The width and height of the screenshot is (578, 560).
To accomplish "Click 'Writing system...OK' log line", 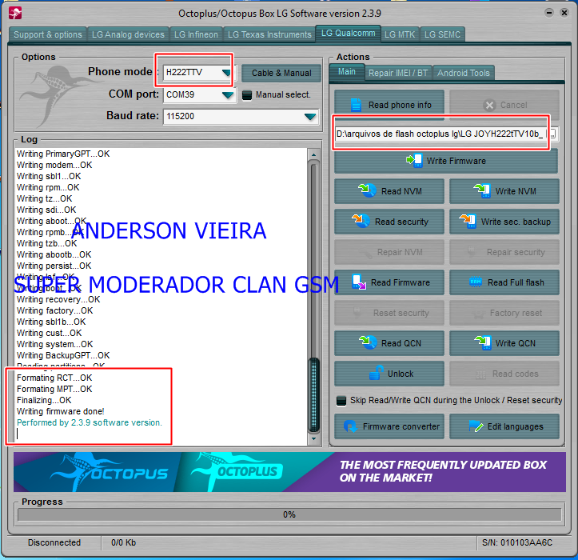I will 54,344.
